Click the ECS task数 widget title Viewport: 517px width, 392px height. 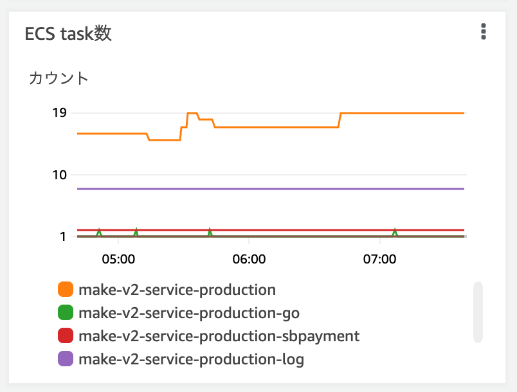[68, 33]
